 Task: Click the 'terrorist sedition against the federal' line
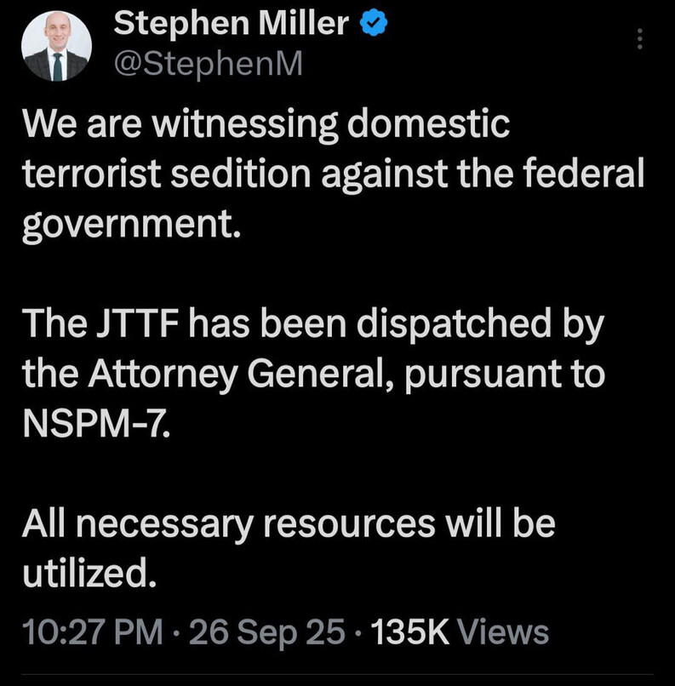pyautogui.click(x=332, y=174)
